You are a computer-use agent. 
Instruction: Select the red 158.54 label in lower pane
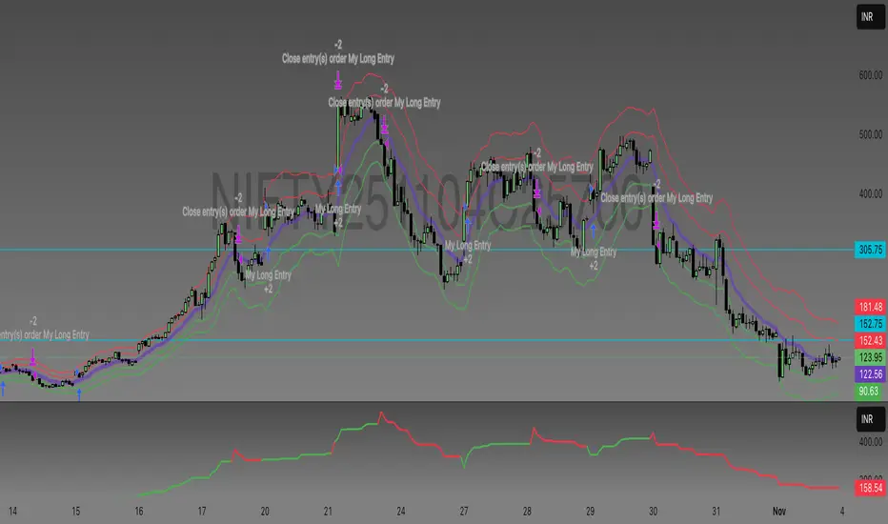[870, 488]
